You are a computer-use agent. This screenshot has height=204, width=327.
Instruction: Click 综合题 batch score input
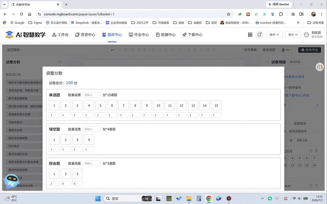point(92,163)
